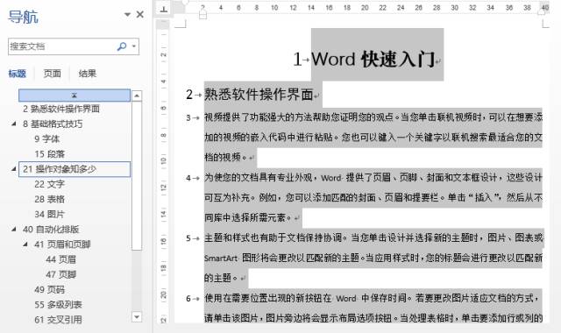Image resolution: width=561 pixels, height=333 pixels.
Task: Click the scroll up arrow in navigation
Action: point(137,96)
